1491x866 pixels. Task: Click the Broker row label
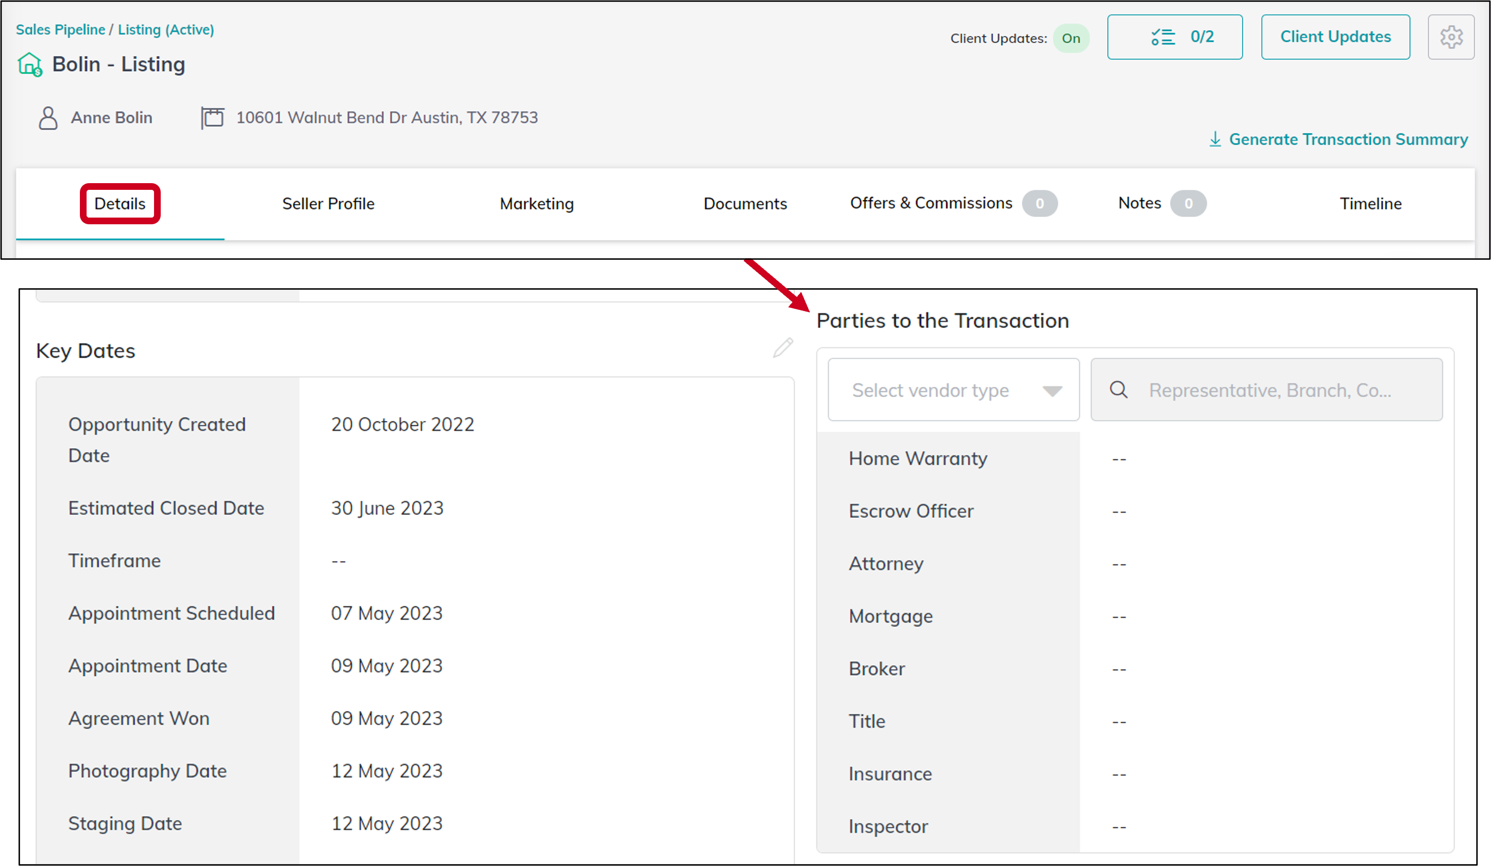[877, 669]
